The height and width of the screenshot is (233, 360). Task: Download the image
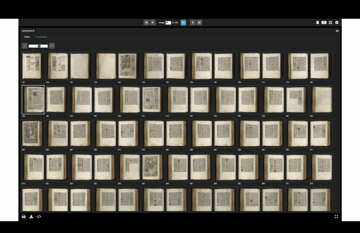tap(31, 216)
